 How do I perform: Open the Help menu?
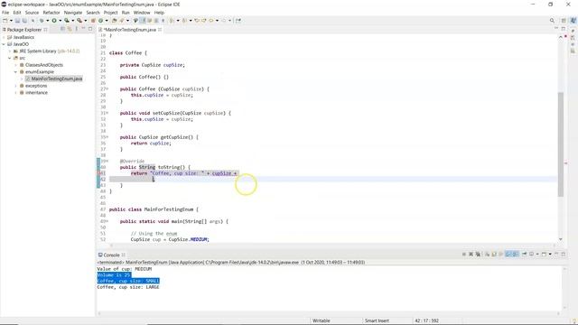pos(159,13)
